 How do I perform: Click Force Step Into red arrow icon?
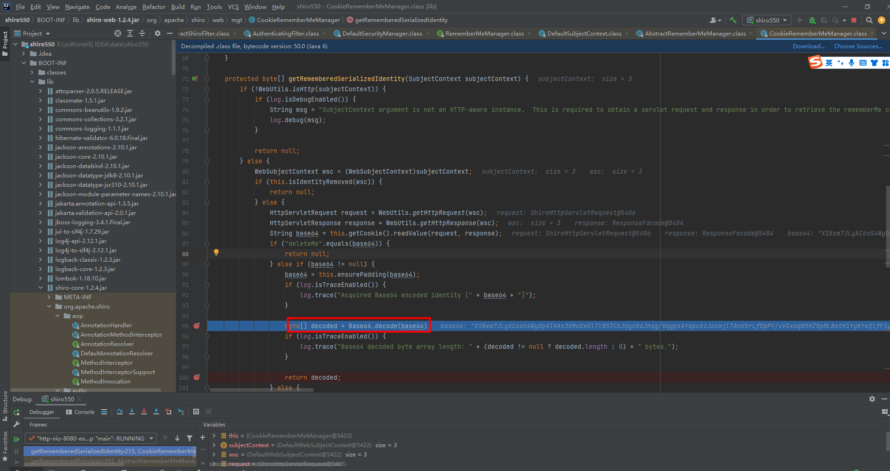pos(144,412)
